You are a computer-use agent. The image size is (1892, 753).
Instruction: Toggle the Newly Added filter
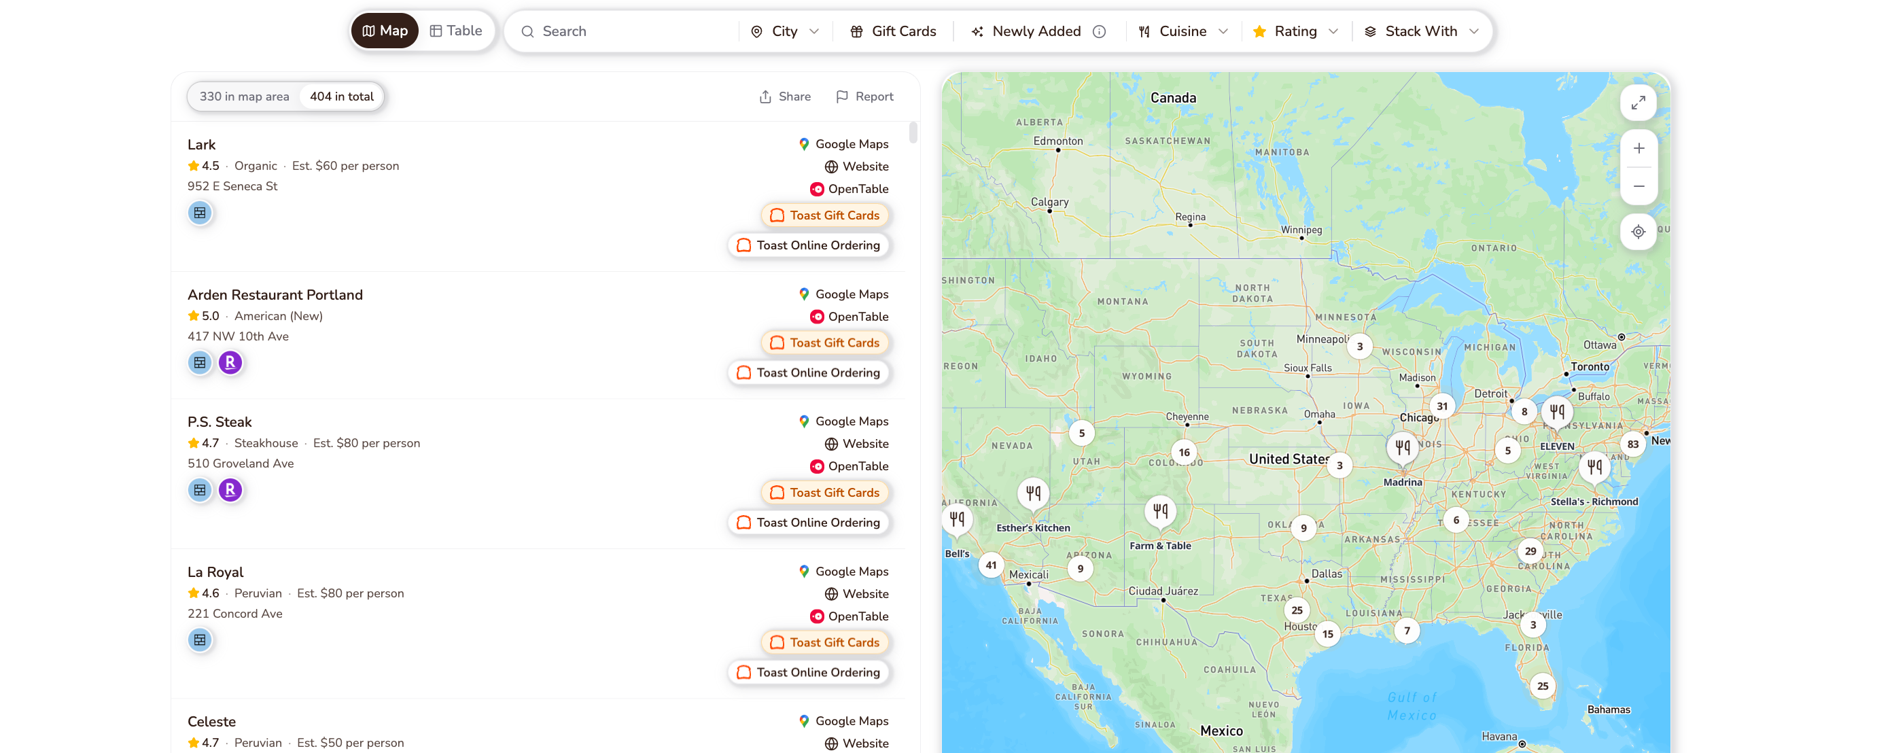[1027, 31]
